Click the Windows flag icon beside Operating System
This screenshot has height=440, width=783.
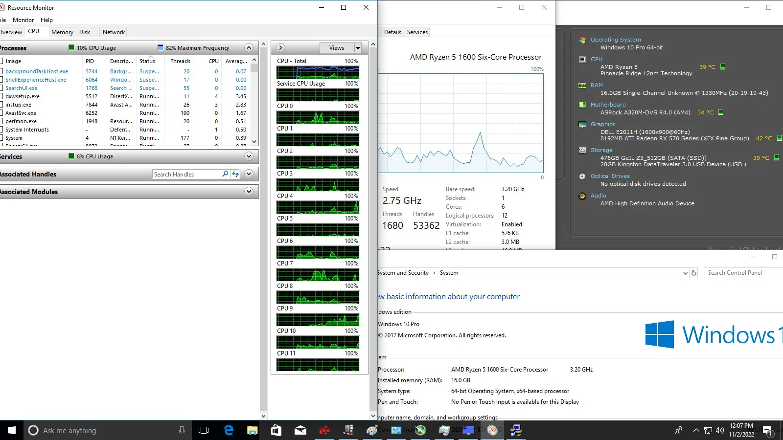click(582, 40)
